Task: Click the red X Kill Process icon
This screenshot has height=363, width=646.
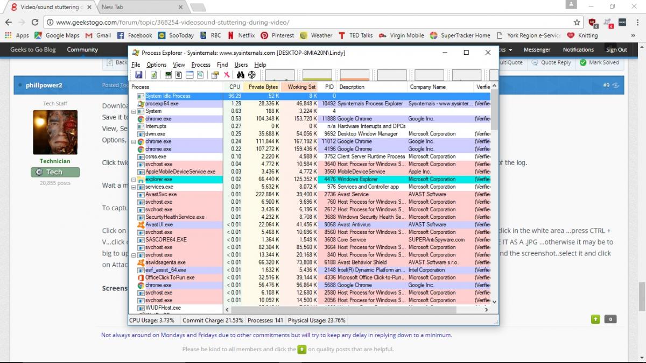Action: (x=227, y=75)
